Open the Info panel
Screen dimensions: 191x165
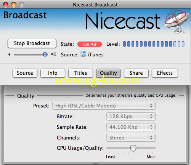pyautogui.click(x=53, y=73)
